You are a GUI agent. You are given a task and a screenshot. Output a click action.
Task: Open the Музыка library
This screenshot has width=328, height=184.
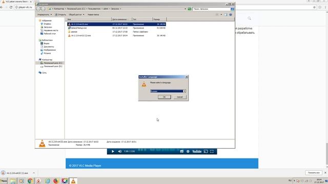[x=46, y=53]
